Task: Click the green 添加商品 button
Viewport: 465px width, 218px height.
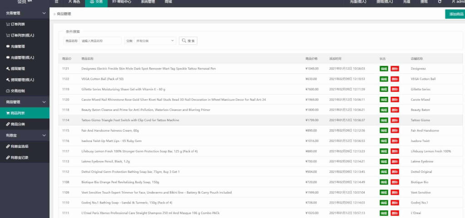Action: point(455,14)
